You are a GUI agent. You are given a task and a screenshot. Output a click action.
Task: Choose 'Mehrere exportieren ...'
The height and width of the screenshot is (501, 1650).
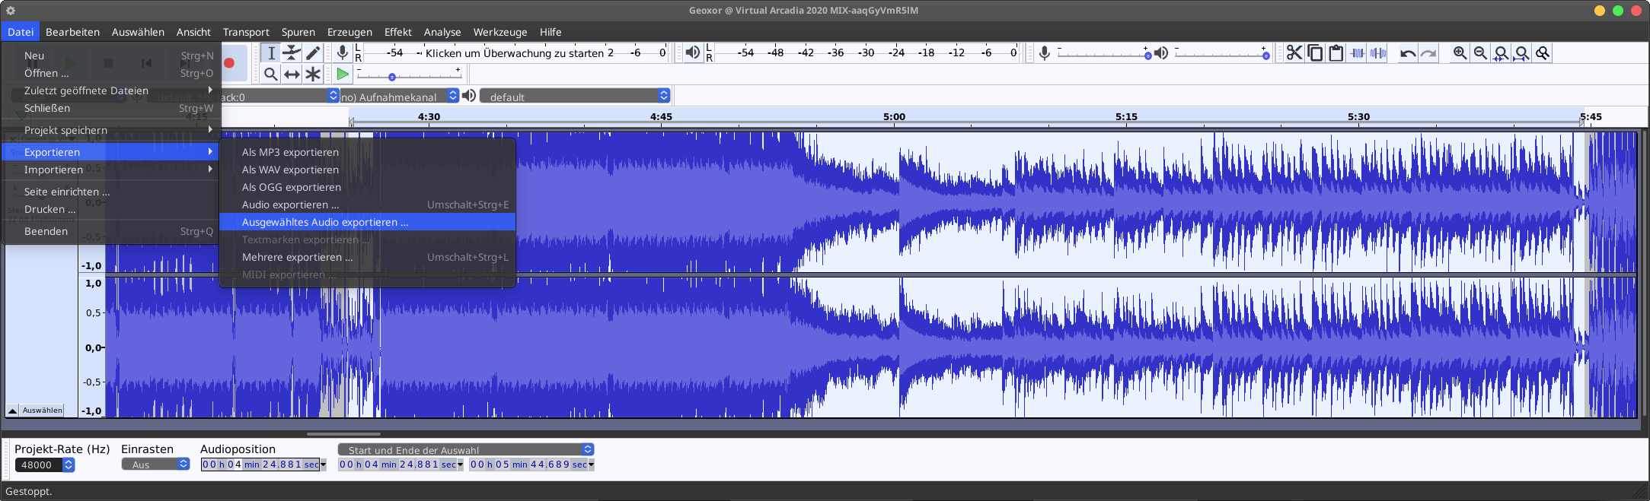pyautogui.click(x=368, y=257)
